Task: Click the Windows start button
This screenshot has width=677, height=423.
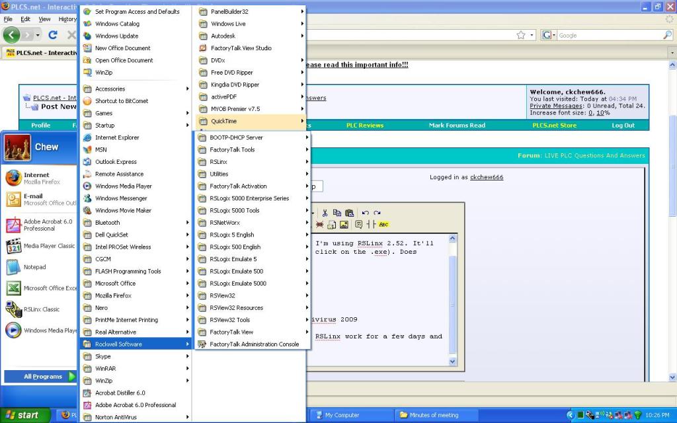Action: click(x=24, y=415)
